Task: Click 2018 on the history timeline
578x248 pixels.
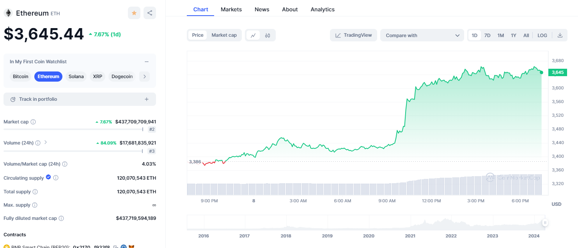Action: pos(286,236)
